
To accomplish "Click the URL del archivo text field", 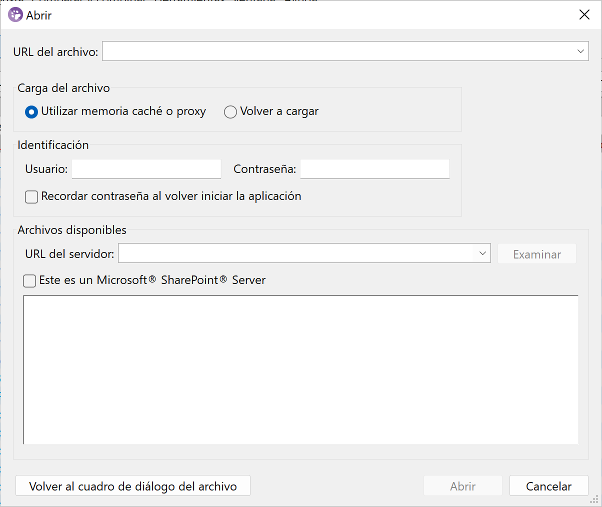I will 337,51.
